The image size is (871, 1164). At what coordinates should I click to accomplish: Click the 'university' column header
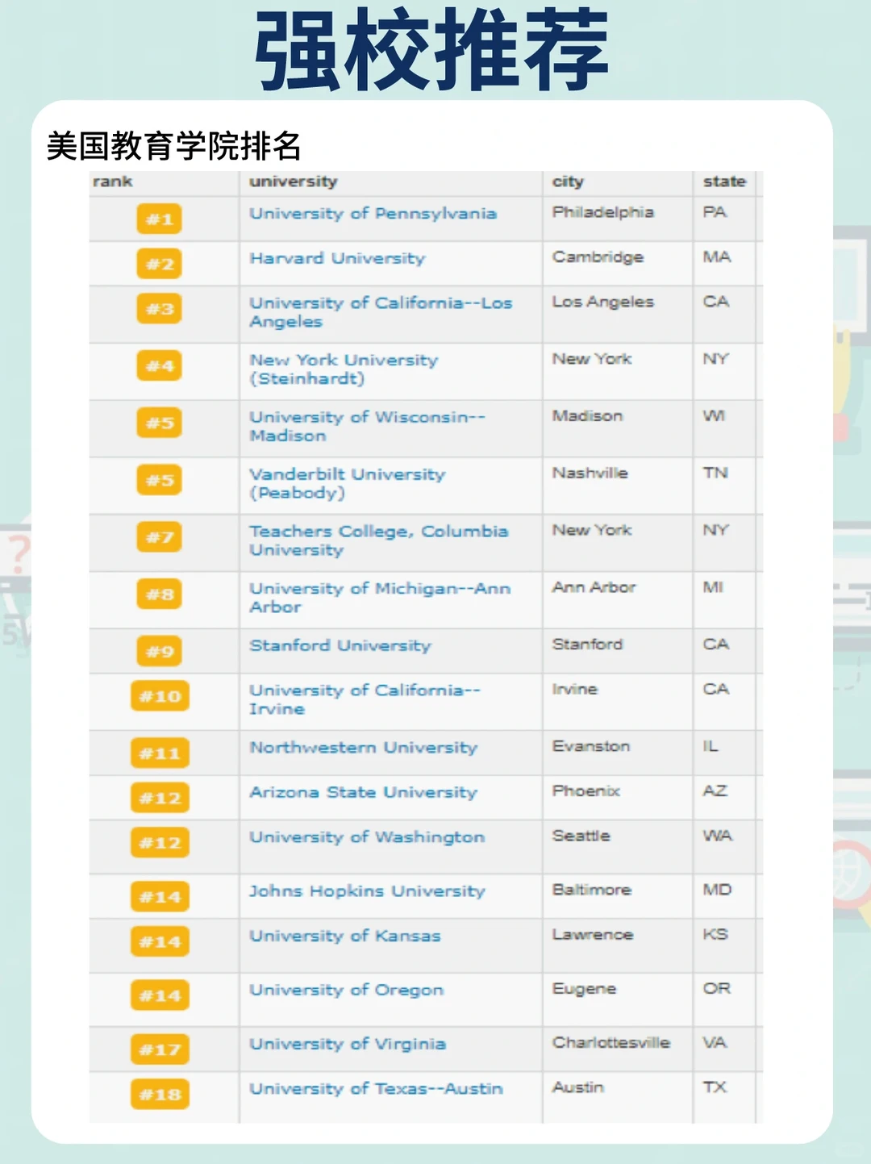(294, 181)
